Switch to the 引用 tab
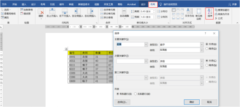The width and height of the screenshot is (240, 107). coord(52,4)
